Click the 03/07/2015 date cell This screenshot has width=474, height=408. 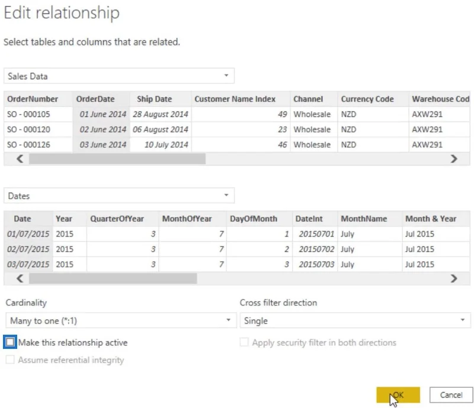tap(28, 264)
